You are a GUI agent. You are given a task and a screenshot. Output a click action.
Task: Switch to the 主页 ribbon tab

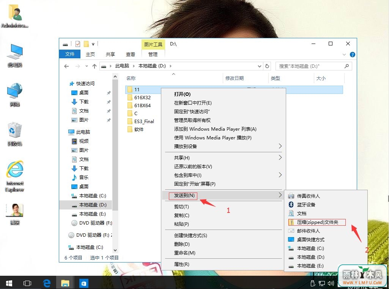(90, 54)
